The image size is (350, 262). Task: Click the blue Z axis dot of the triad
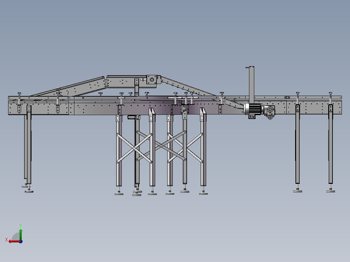[21, 242]
